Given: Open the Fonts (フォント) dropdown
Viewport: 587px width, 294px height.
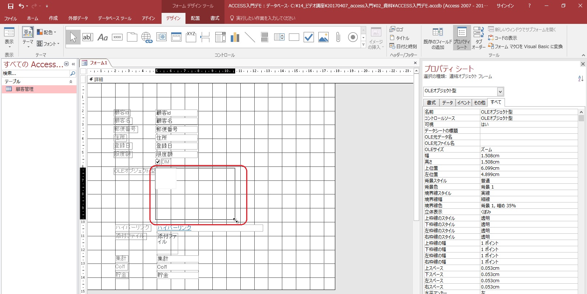Looking at the screenshot, I should [x=48, y=44].
